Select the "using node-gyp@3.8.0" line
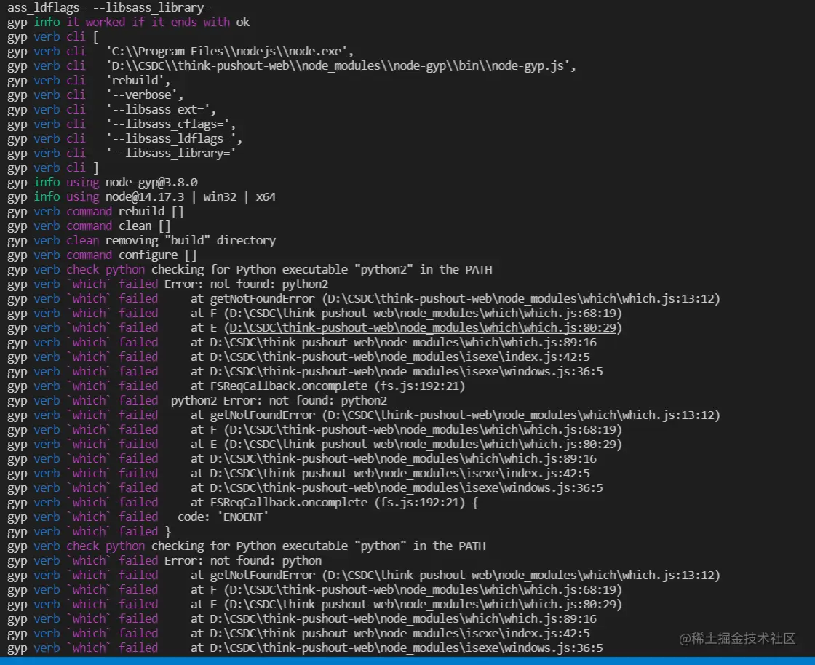815x665 pixels. point(103,183)
